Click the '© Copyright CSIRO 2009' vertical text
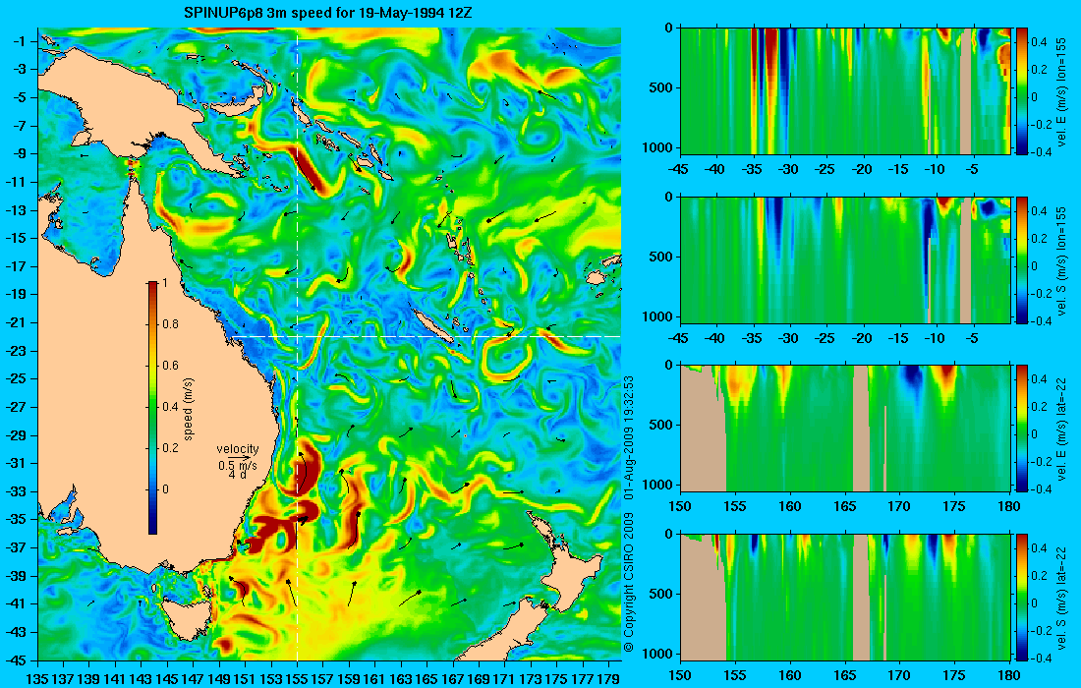 (x=628, y=583)
